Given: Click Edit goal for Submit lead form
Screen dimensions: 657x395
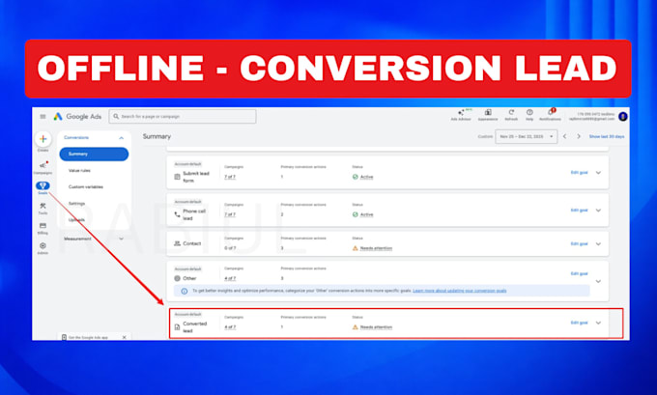Looking at the screenshot, I should coord(579,173).
